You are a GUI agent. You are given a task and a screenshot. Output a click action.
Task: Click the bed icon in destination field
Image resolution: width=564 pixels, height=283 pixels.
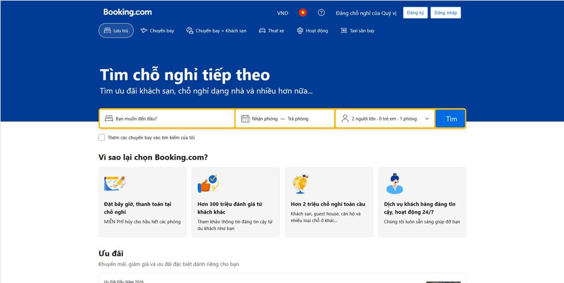click(109, 118)
